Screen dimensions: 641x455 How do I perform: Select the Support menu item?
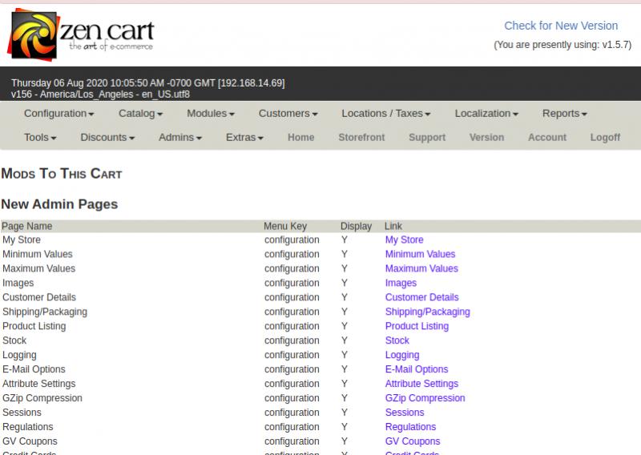pos(427,137)
